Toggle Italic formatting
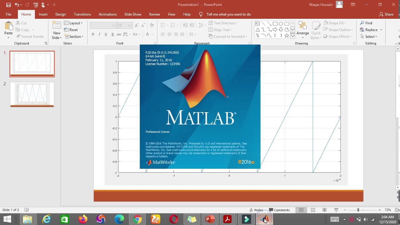Image resolution: width=400 pixels, height=225 pixels. click(x=99, y=34)
